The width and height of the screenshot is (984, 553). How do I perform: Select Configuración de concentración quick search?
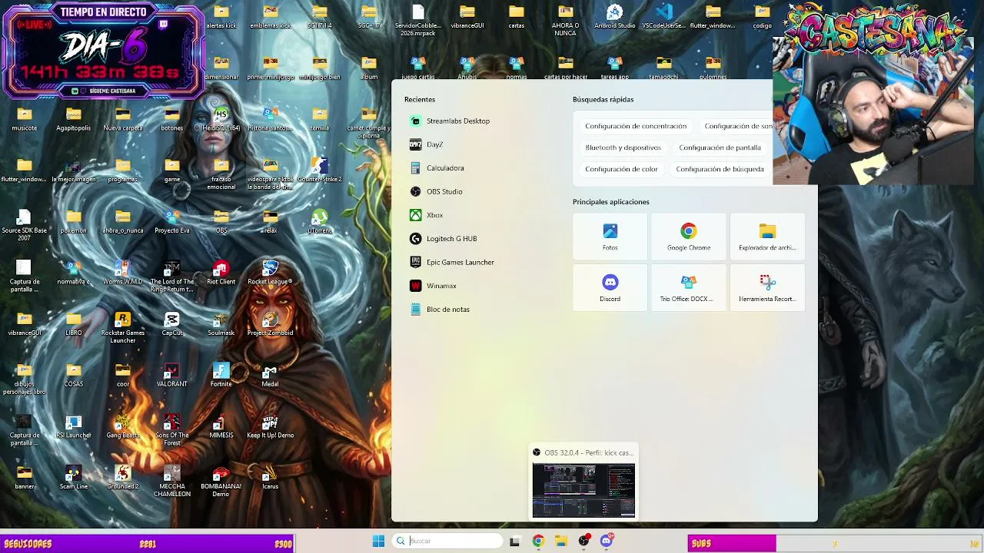click(x=636, y=126)
